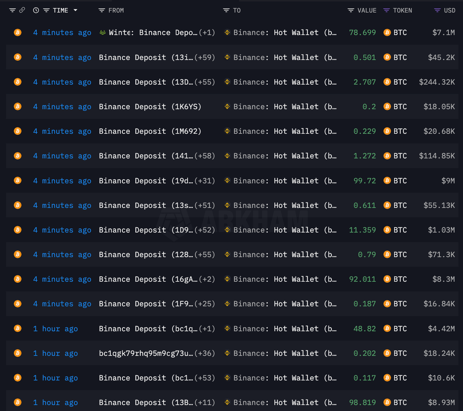Viewport: 463px width, 411px height.
Task: Open the bc1qgk79rhq95m9cg73u sender address
Action: pos(146,353)
